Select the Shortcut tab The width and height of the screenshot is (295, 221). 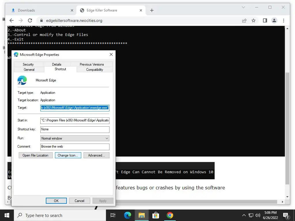point(60,69)
